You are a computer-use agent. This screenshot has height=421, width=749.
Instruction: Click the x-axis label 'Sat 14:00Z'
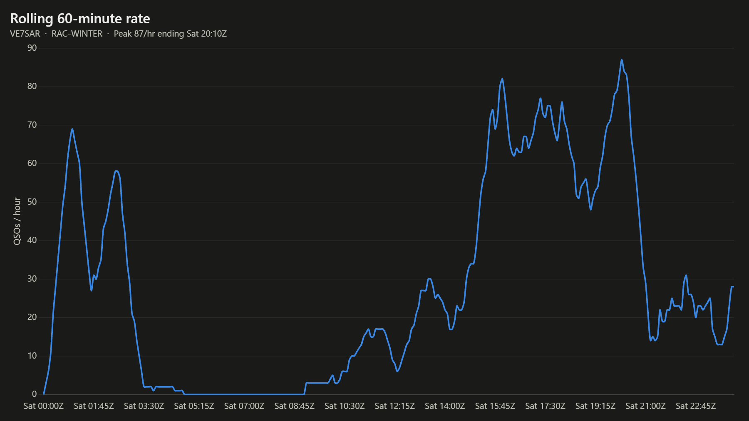tap(445, 406)
